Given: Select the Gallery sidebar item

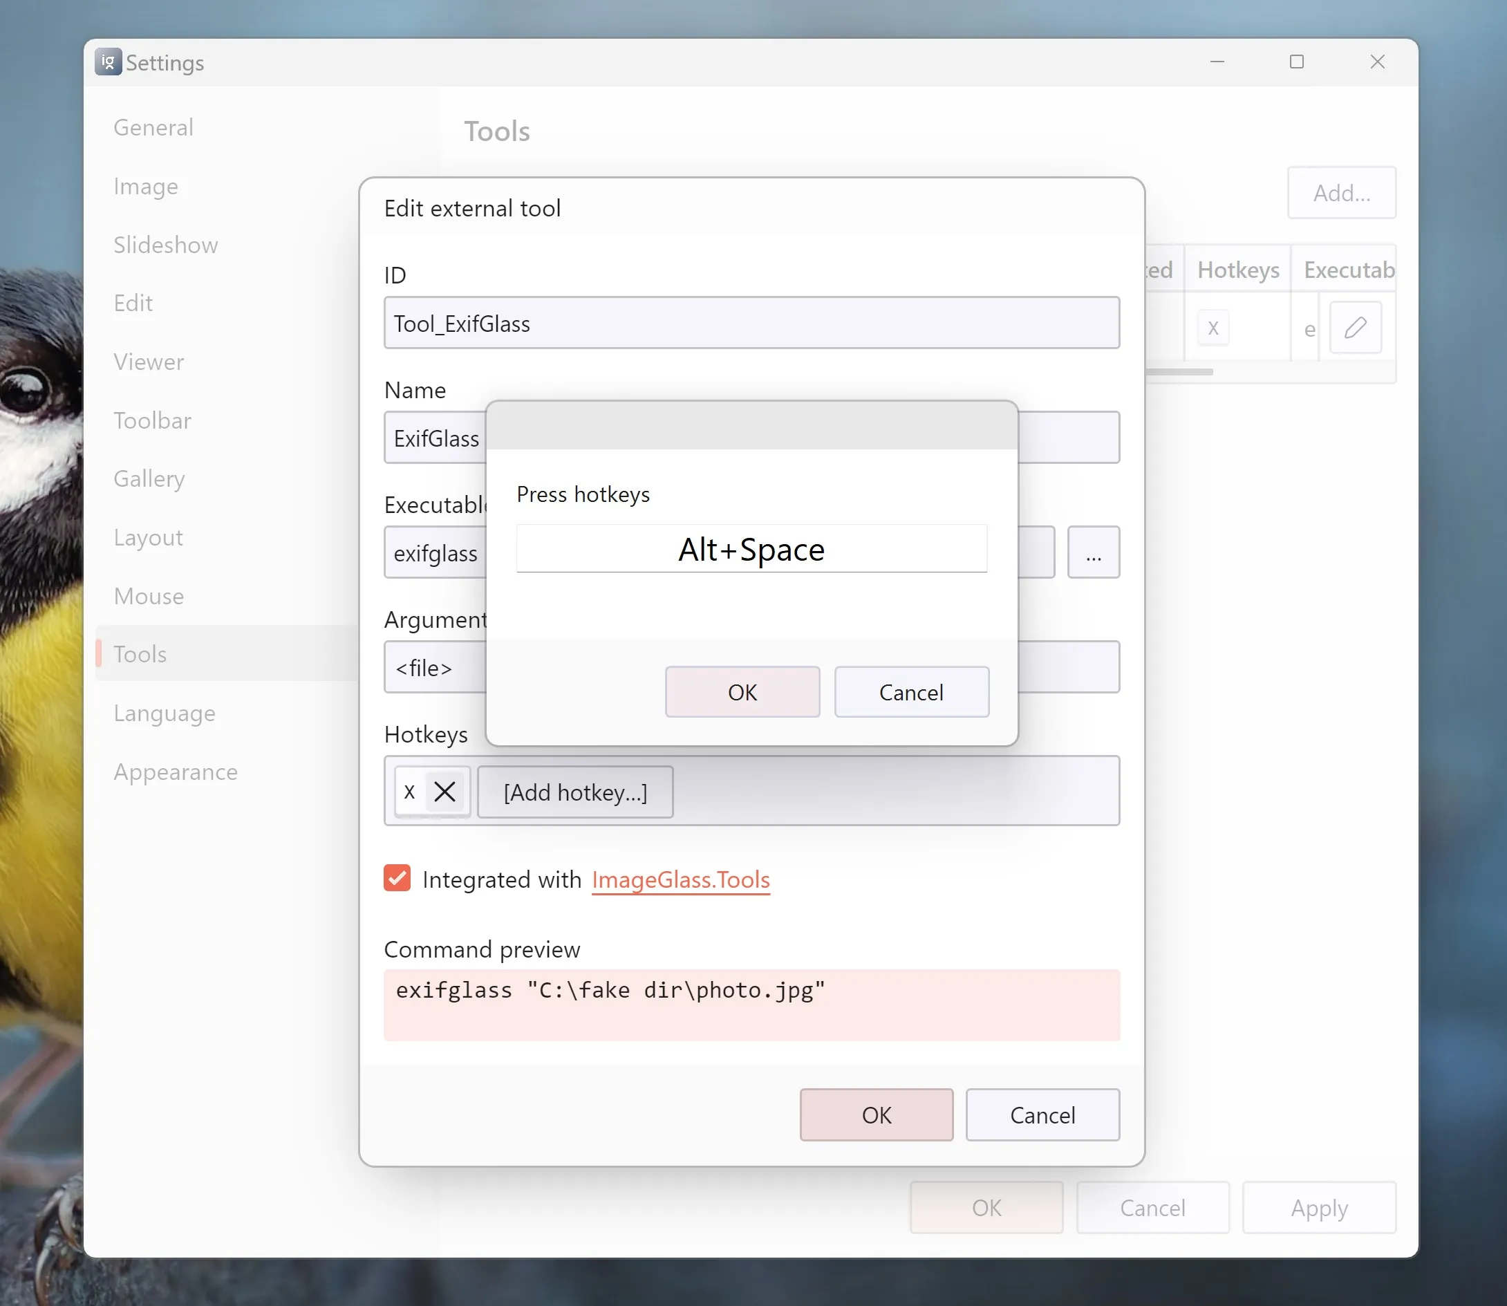Looking at the screenshot, I should 149,479.
